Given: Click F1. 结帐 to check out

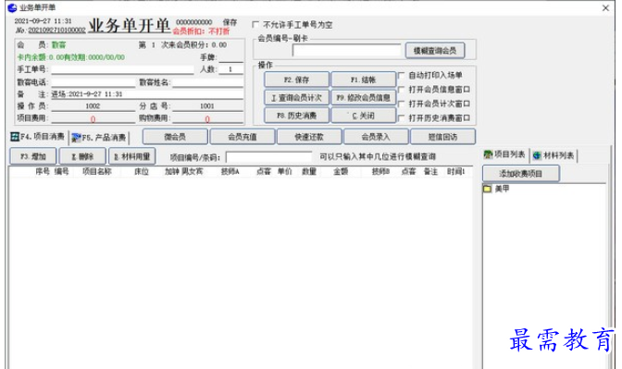Looking at the screenshot, I should 364,80.
